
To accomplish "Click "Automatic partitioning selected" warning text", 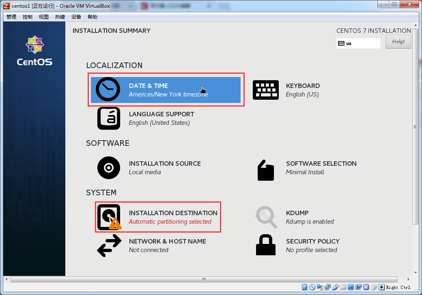I will tap(170, 222).
